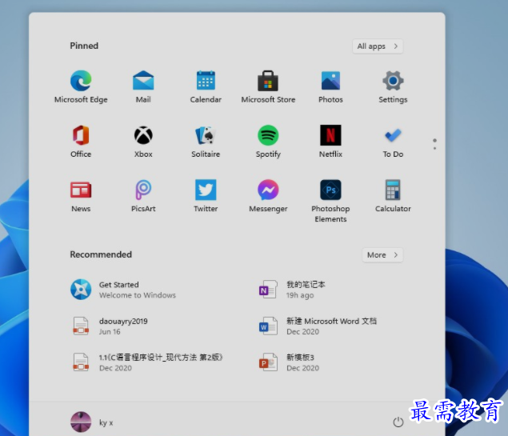508x436 pixels.
Task: Launch the Mail app
Action: pos(143,86)
